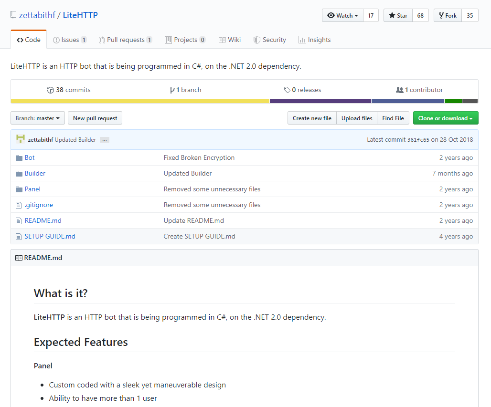View the 35 forks count
Screen dimensions: 491x407
[x=470, y=15]
